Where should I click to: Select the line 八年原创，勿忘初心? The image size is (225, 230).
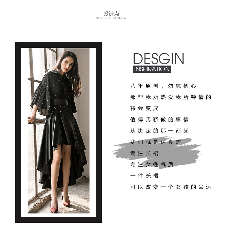pyautogui.click(x=163, y=86)
